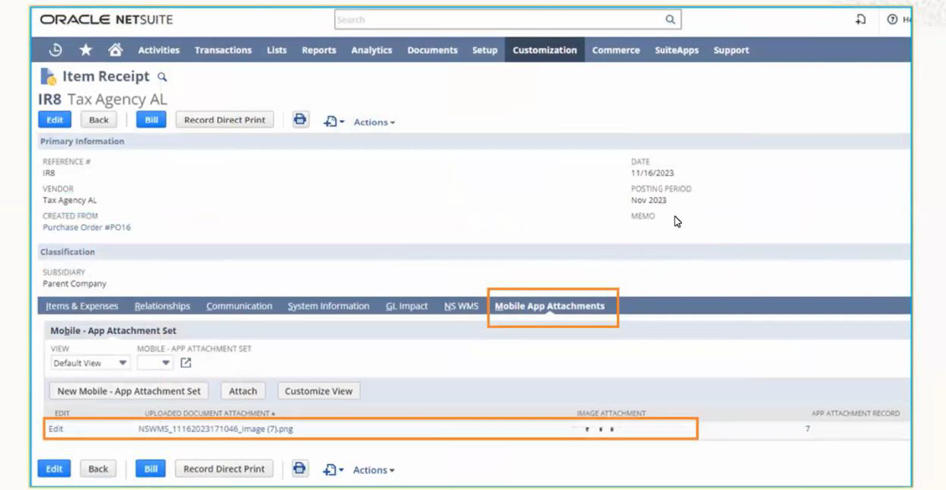
Task: Click the app attachment record value 7
Action: click(x=807, y=429)
